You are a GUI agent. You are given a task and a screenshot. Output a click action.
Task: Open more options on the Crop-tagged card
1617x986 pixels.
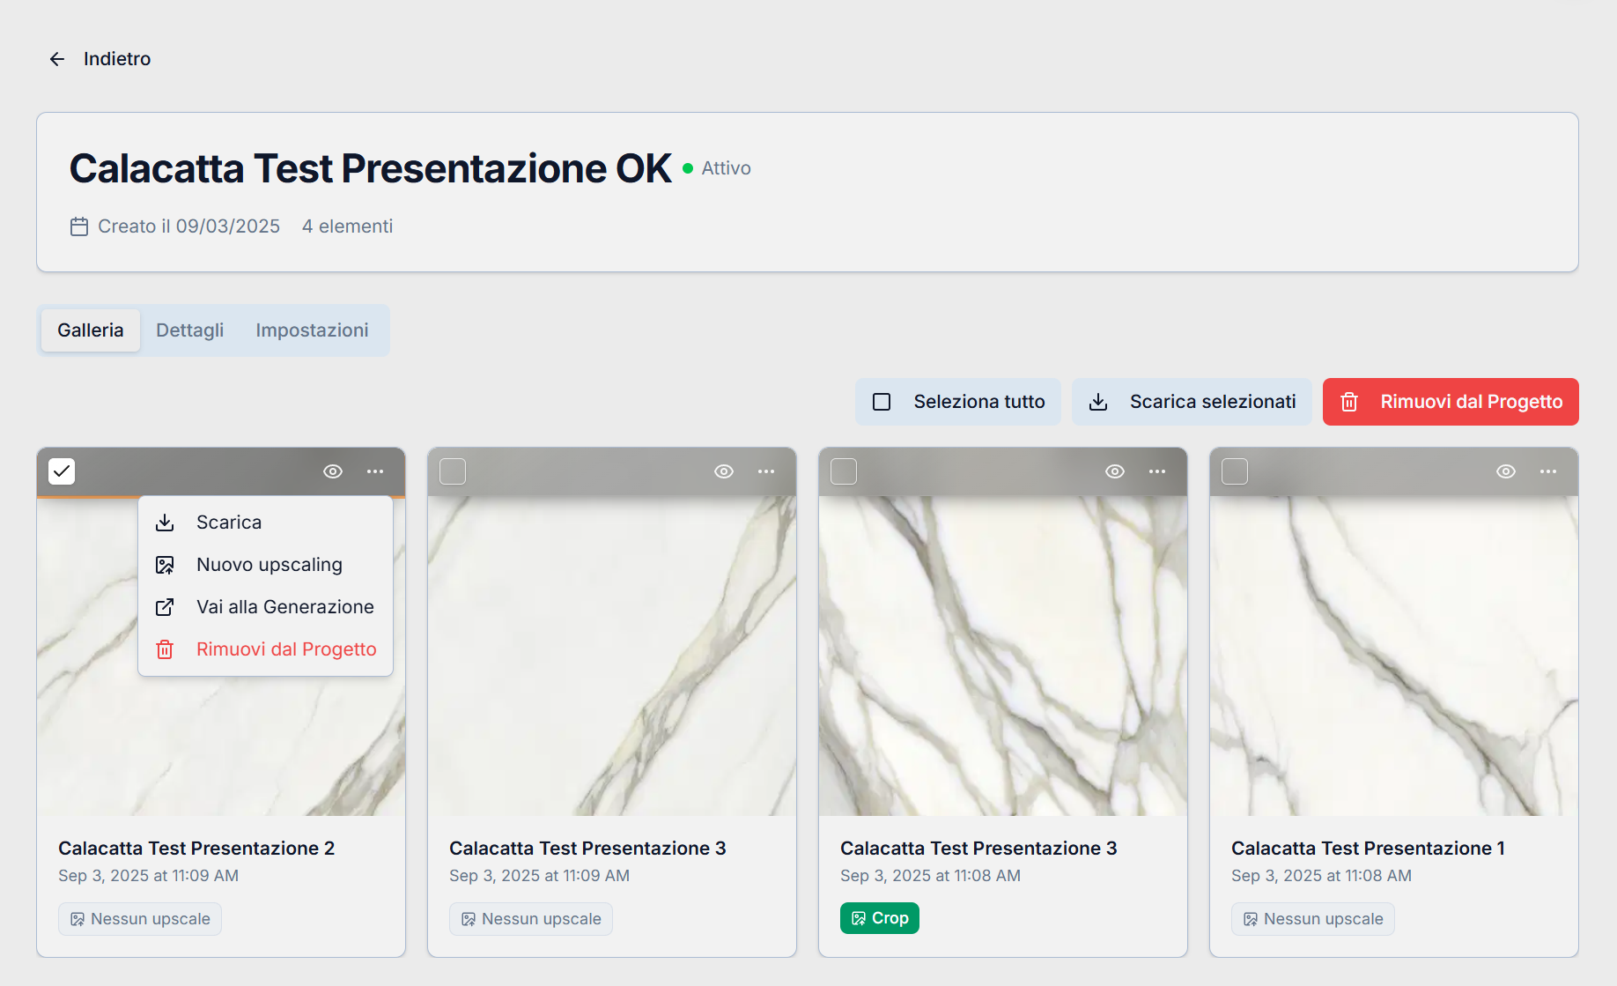(x=1157, y=471)
